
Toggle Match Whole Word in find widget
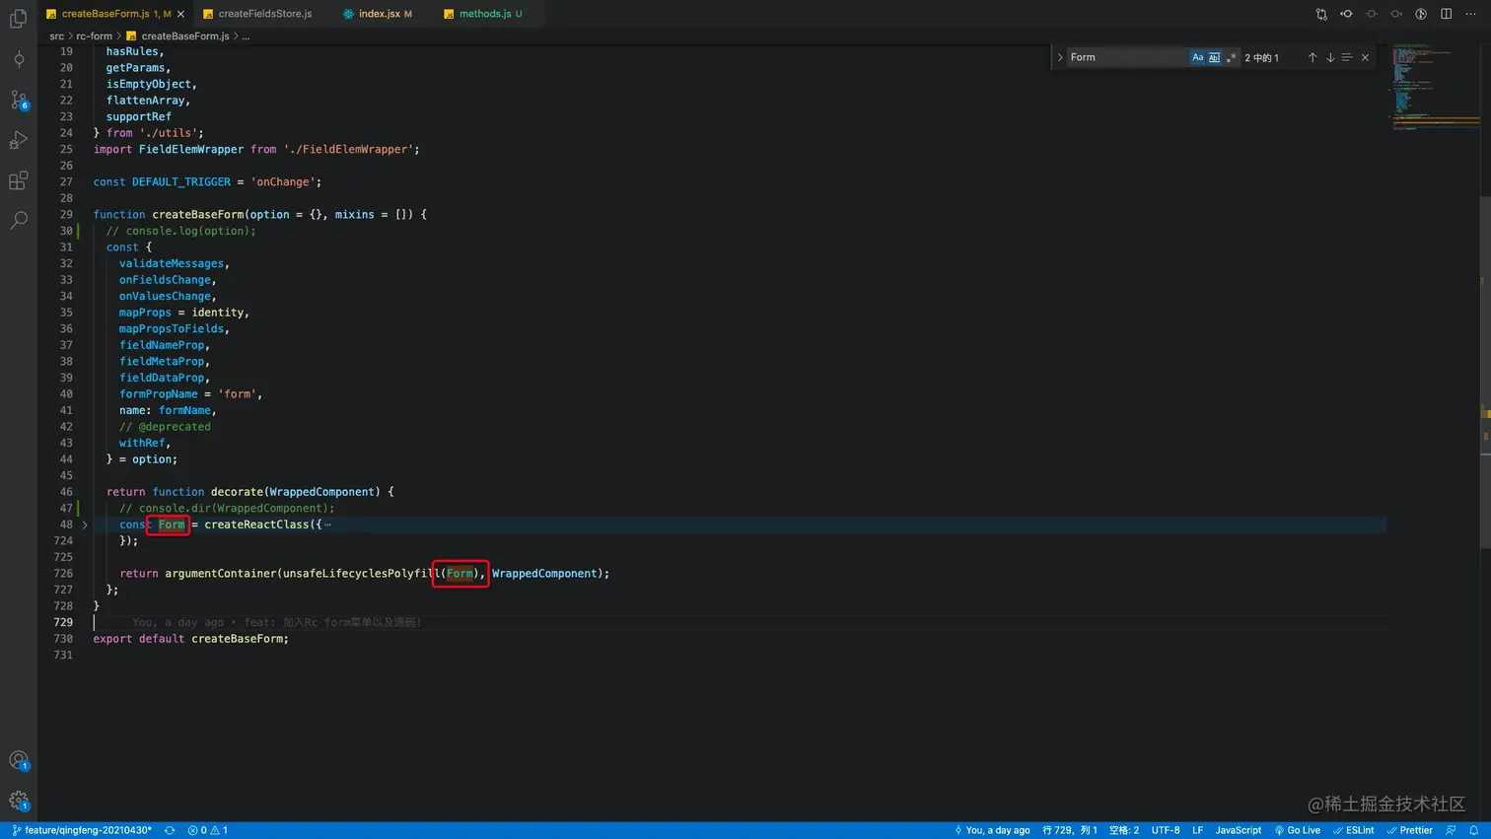pyautogui.click(x=1214, y=57)
